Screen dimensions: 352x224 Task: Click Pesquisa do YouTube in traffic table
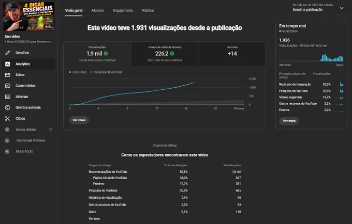tap(165, 190)
